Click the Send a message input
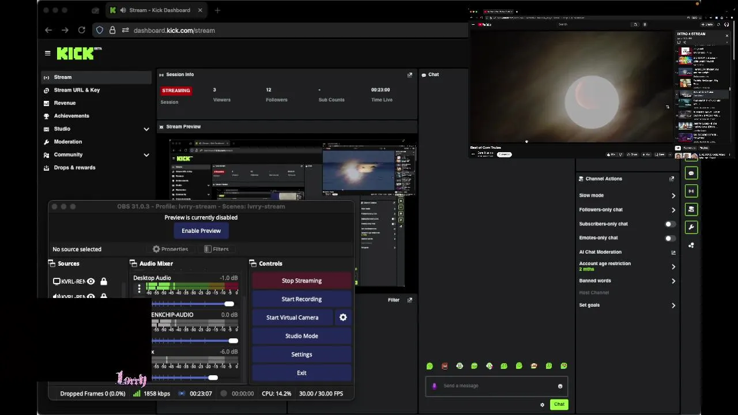This screenshot has height=415, width=738. pos(497,386)
